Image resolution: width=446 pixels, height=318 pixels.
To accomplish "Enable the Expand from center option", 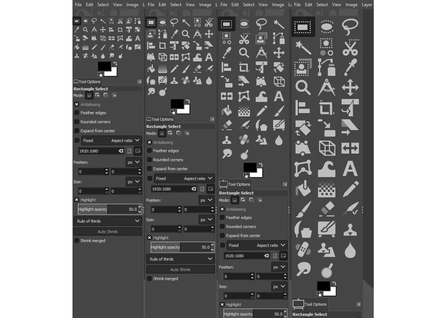I will (77, 131).
